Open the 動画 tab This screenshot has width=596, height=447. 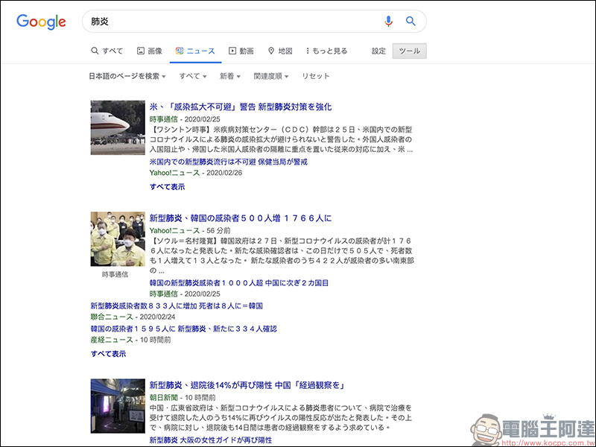point(241,51)
